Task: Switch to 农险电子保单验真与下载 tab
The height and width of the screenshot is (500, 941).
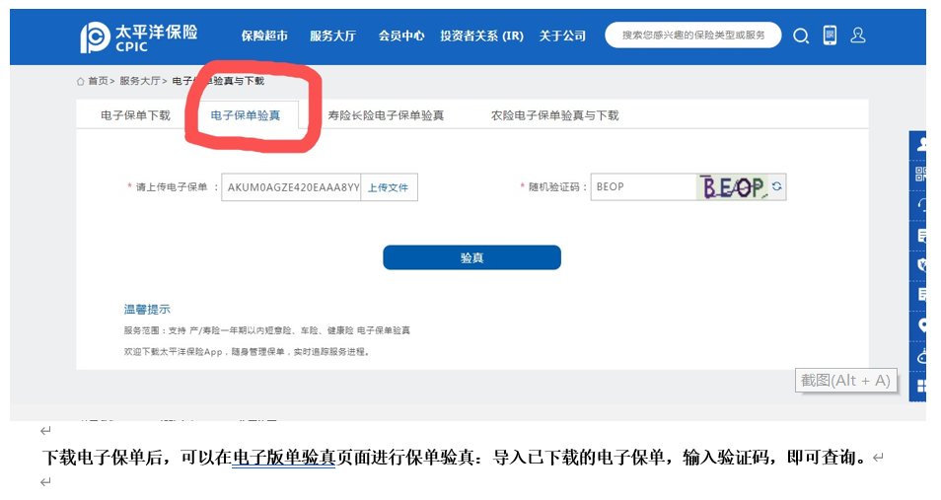Action: click(554, 115)
